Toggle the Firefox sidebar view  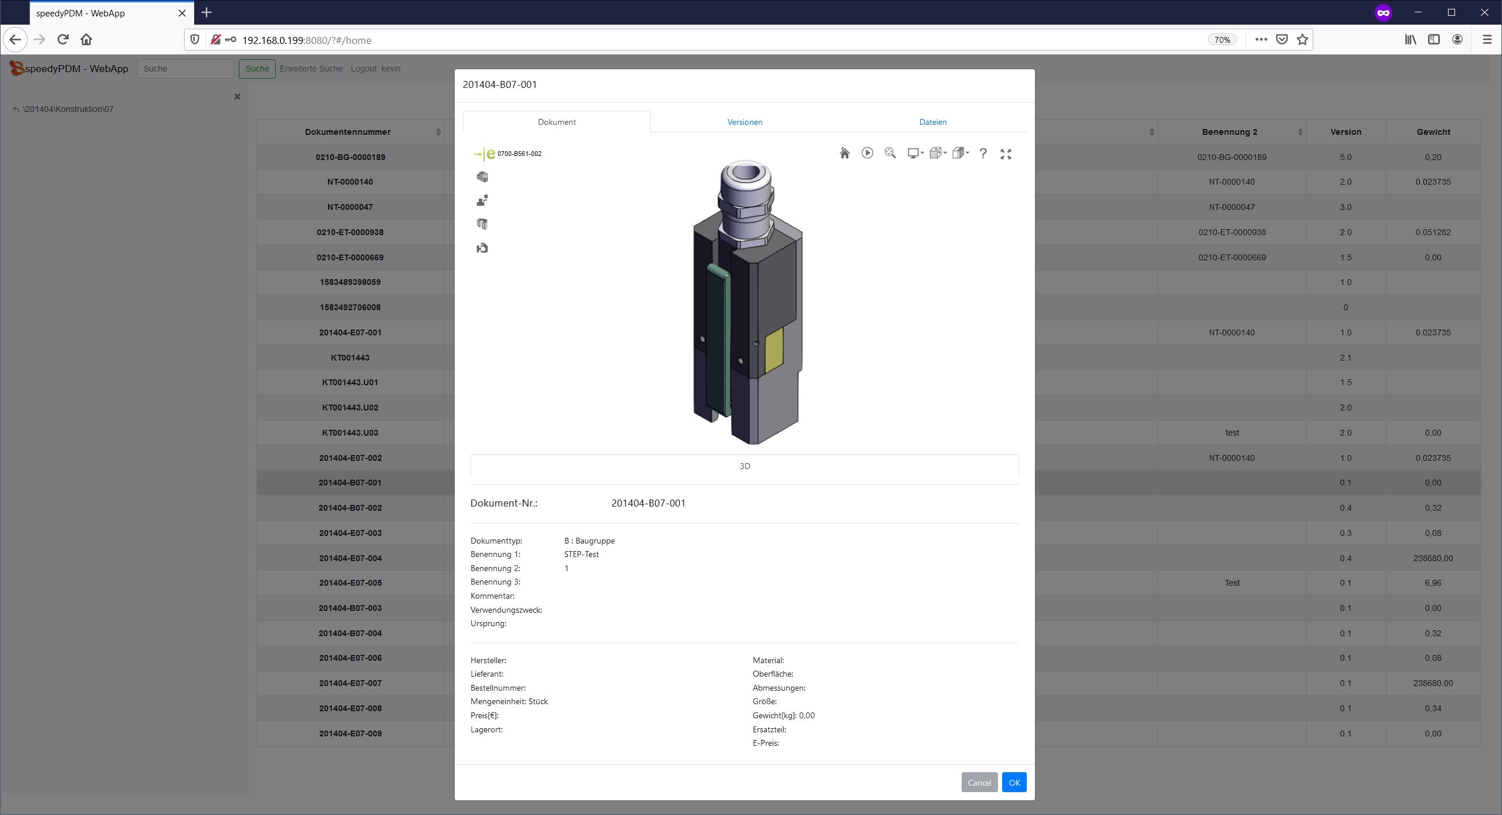(x=1434, y=39)
